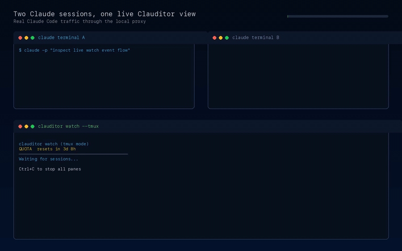Click red close dot of clauditor watch window

[x=20, y=127]
